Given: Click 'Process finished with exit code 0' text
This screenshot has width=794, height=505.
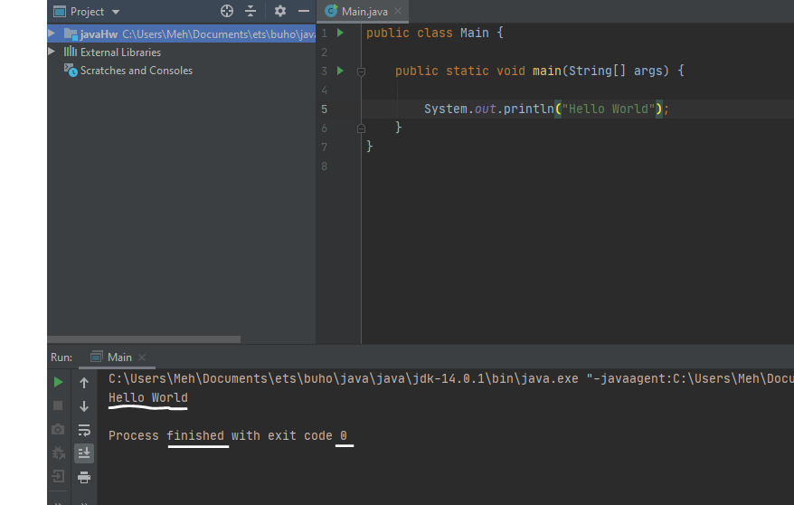Looking at the screenshot, I should pyautogui.click(x=227, y=435).
